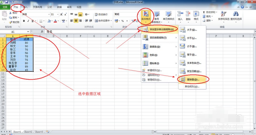Switch to Sheet2 worksheet tab
The image size is (256, 135).
[28, 132]
